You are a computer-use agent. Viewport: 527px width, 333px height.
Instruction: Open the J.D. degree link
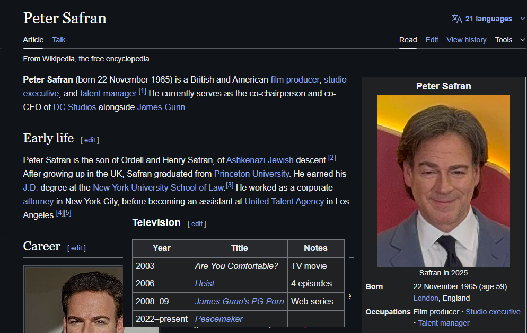30,187
